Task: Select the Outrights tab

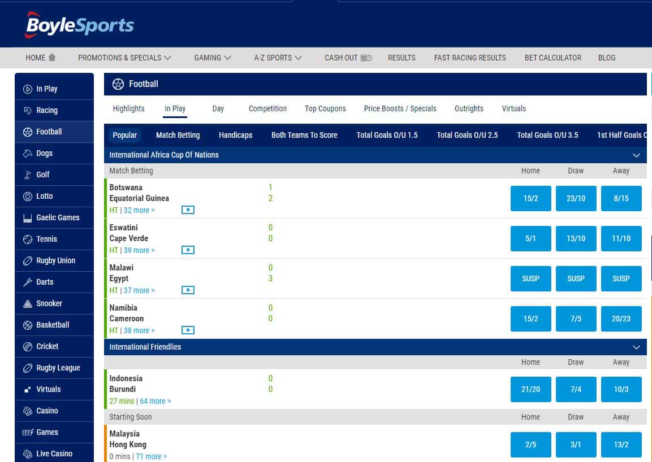Action: (469, 108)
